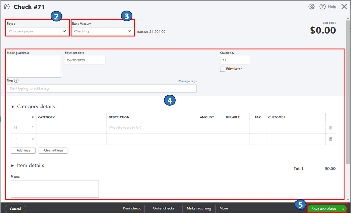This screenshot has width=351, height=213.
Task: Open the More menu in bottom bar
Action: pyautogui.click(x=224, y=208)
